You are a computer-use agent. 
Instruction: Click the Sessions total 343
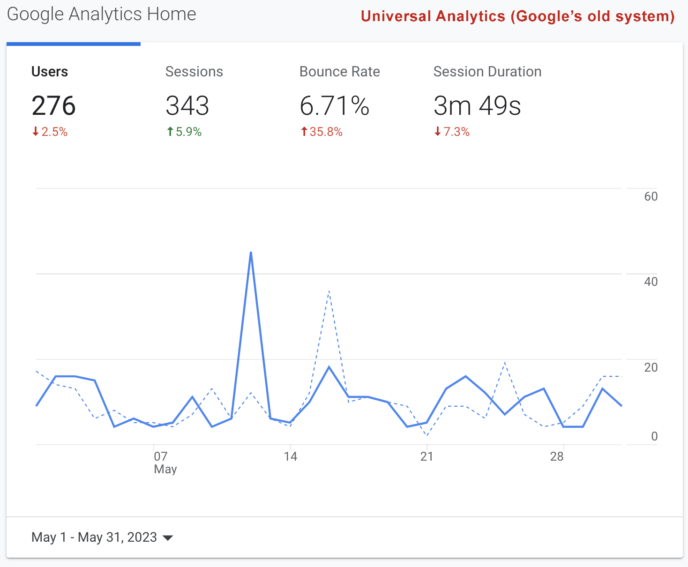(x=187, y=106)
